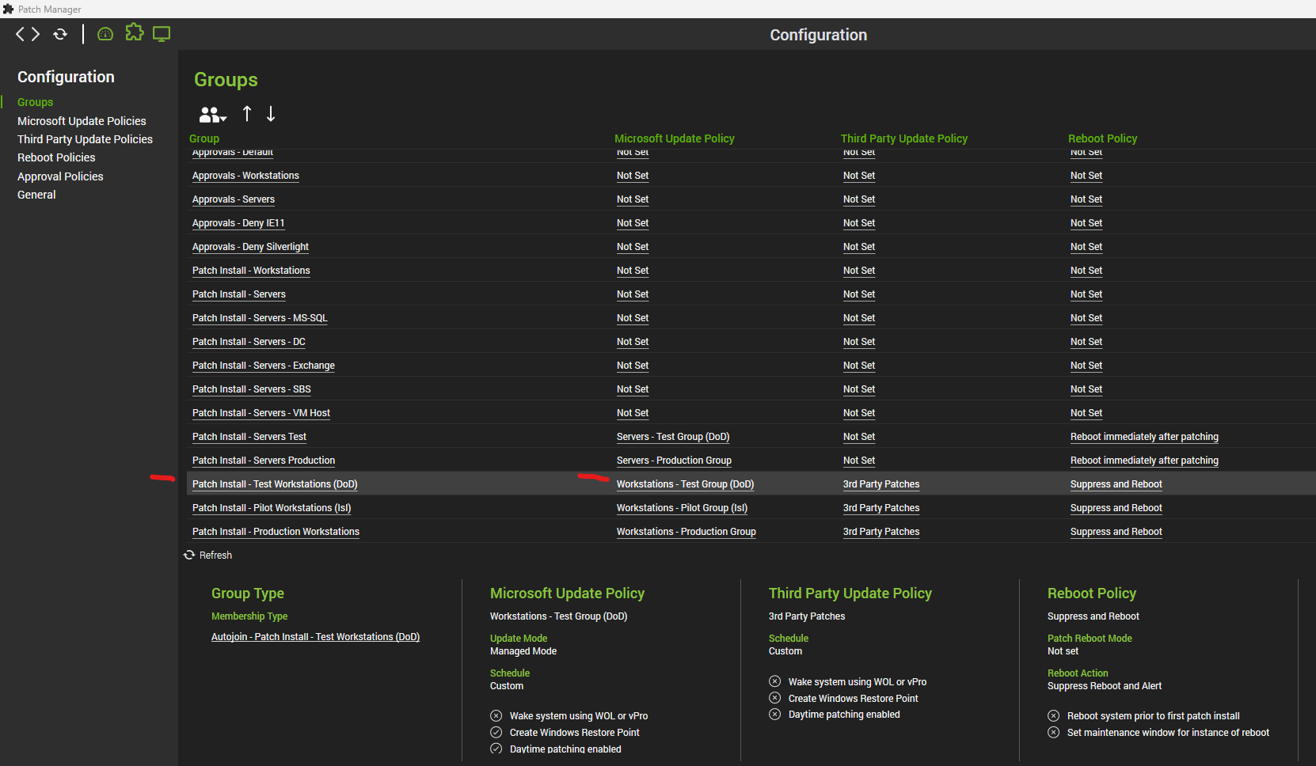1316x766 pixels.
Task: Open Autojoin - Patch Install - Test Workstations link
Action: (x=315, y=637)
